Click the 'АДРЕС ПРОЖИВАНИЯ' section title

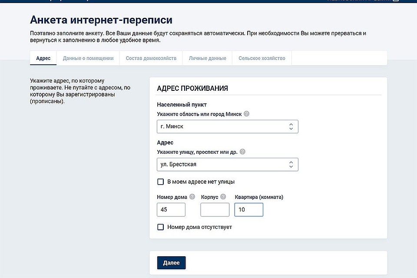[x=192, y=88]
